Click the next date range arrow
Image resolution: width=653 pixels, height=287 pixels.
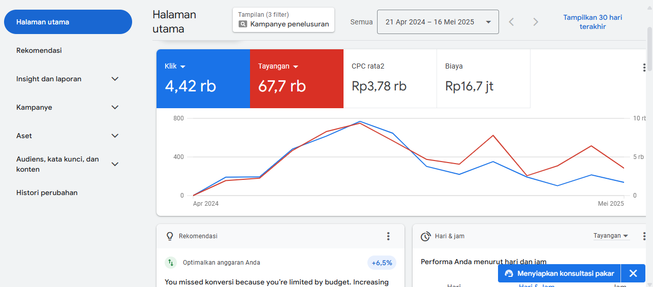tap(535, 22)
